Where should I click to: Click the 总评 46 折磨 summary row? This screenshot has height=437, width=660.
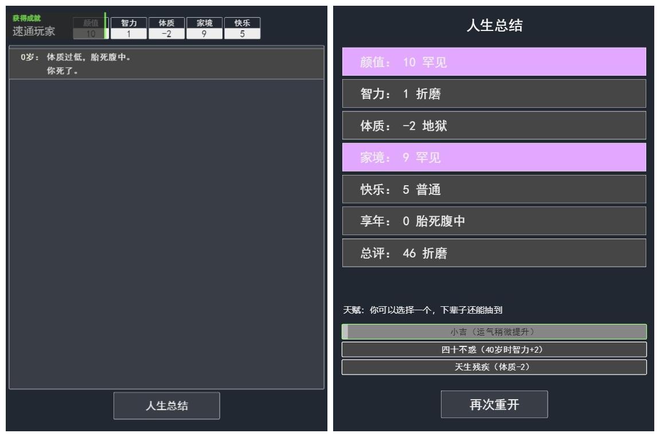tap(494, 252)
